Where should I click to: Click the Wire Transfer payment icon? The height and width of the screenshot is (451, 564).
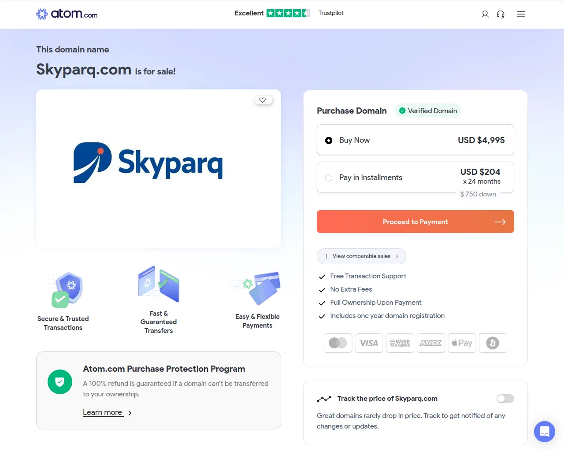pyautogui.click(x=400, y=343)
